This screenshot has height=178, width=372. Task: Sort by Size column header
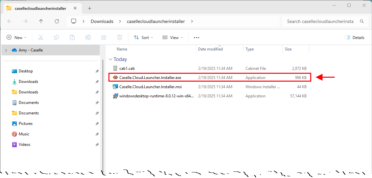288,49
